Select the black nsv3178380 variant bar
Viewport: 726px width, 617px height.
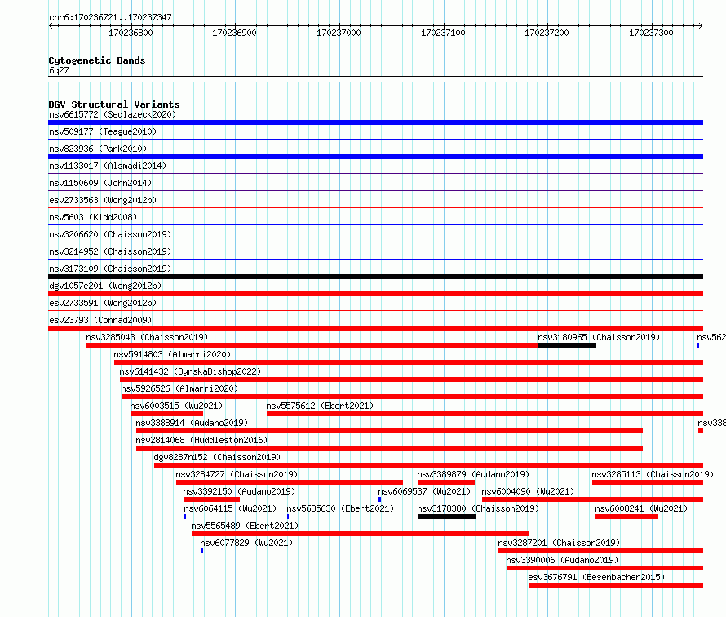coord(446,517)
